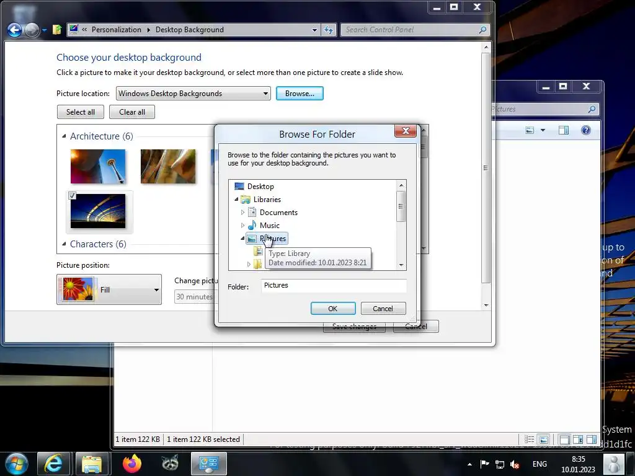Click the Pictures library icon in tree
Viewport: 635px width, 476px height.
point(252,239)
